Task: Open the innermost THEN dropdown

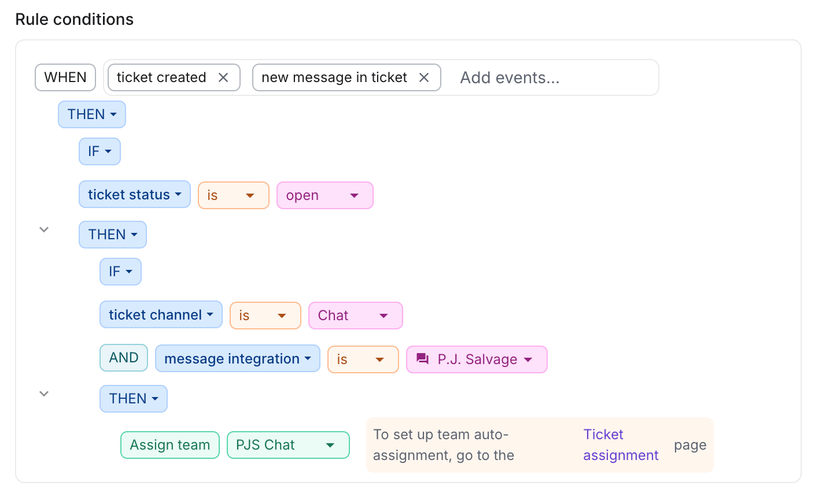Action: 134,399
